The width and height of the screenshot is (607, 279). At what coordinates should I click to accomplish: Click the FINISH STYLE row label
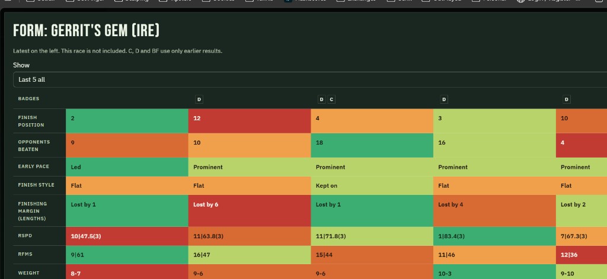(36, 185)
